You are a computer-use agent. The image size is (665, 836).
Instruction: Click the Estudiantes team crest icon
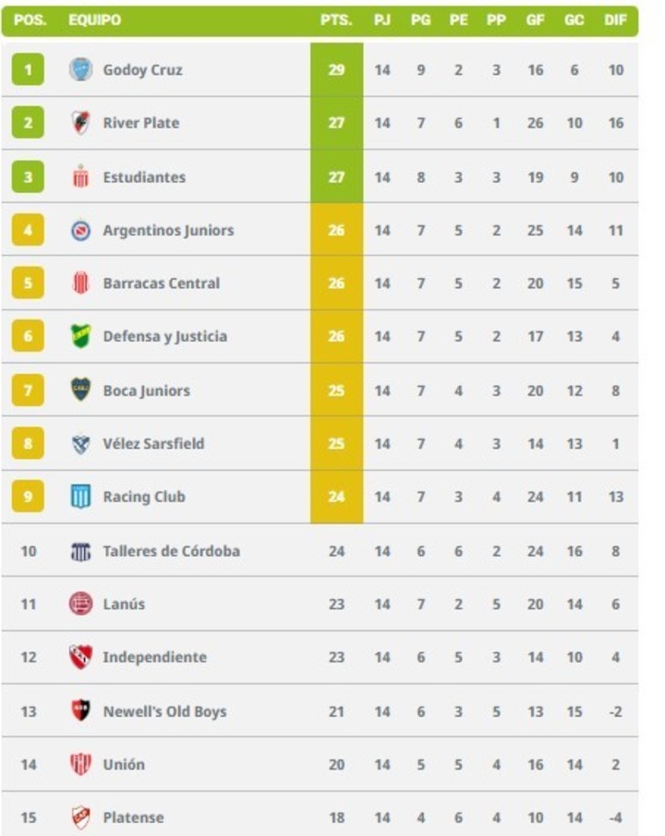pyautogui.click(x=81, y=176)
